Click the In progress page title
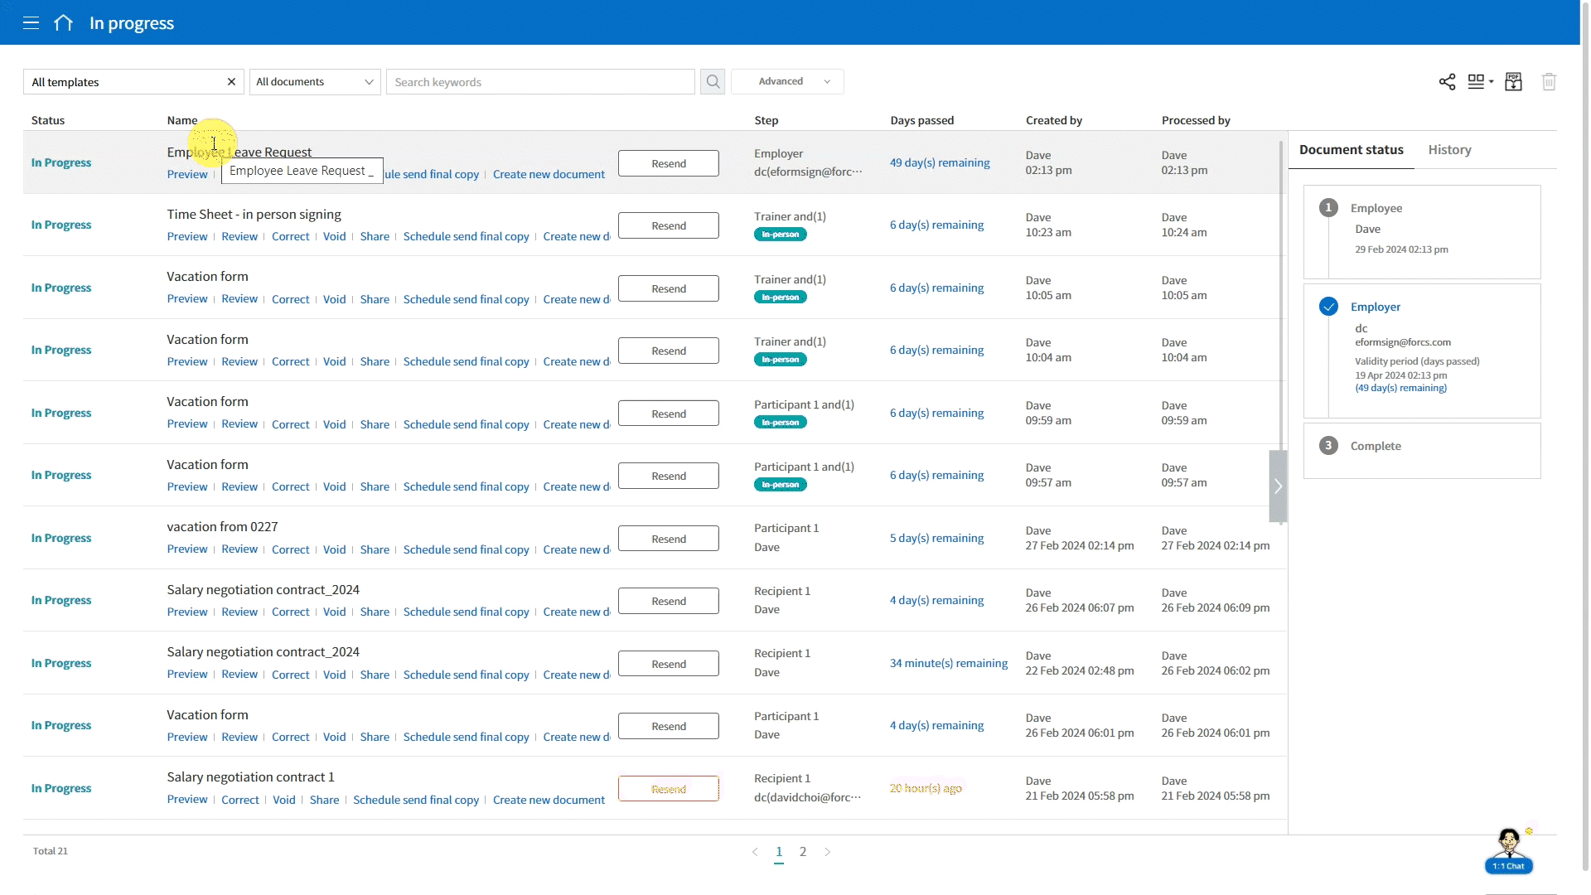1591x895 pixels. pos(132,23)
